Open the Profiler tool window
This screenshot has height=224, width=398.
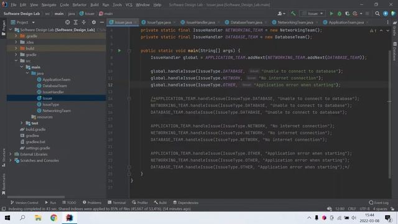tap(140, 203)
